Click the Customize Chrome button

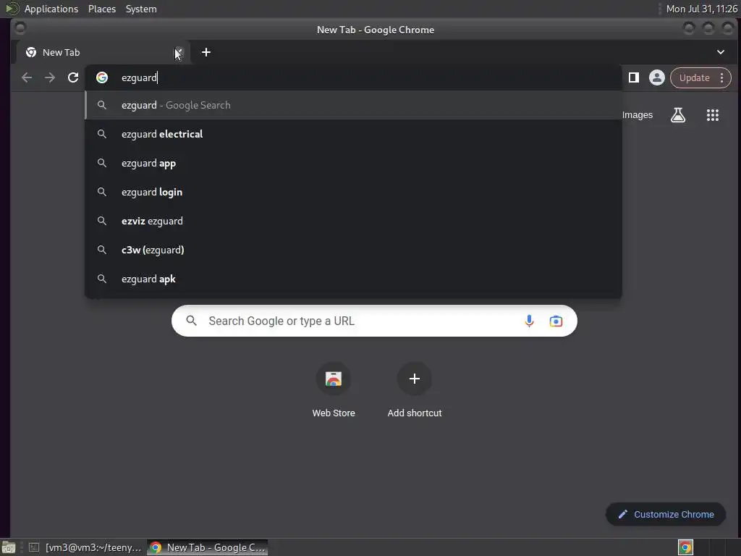tap(666, 515)
